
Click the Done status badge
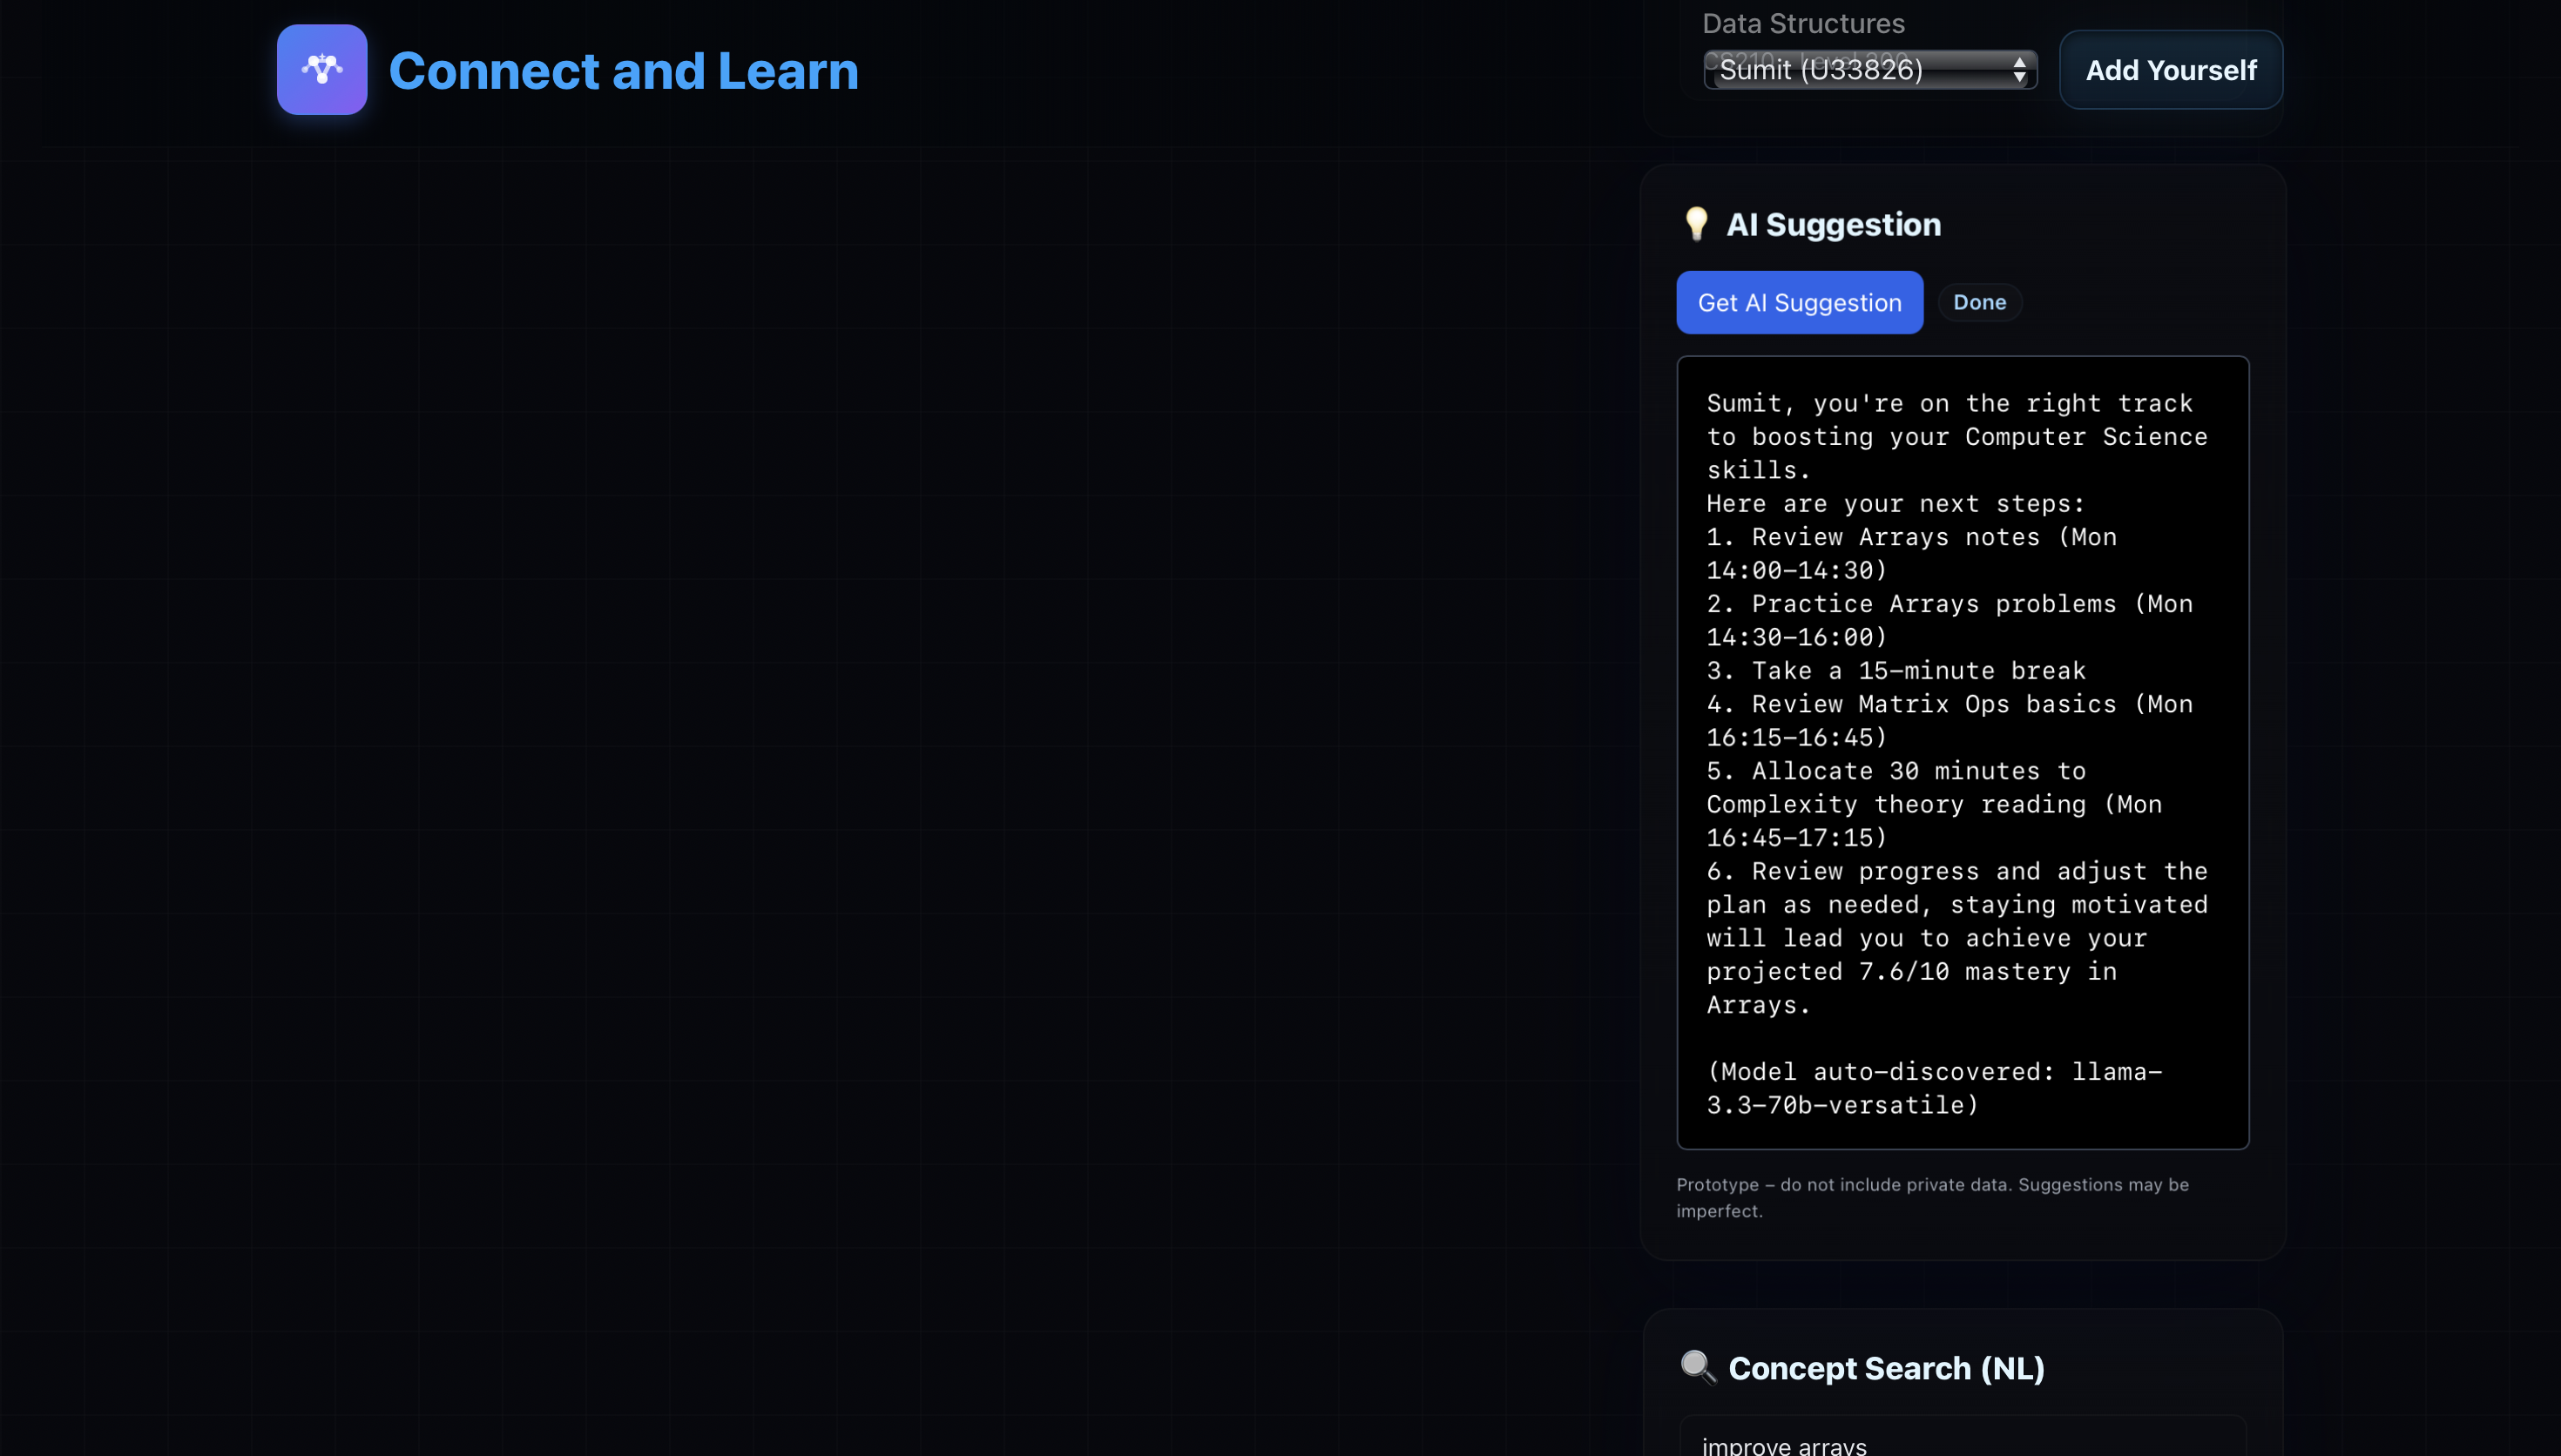click(1979, 303)
